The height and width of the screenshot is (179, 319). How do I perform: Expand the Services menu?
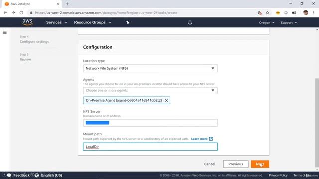tap(56, 22)
